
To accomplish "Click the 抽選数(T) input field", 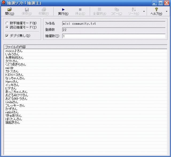I will pos(114,36).
